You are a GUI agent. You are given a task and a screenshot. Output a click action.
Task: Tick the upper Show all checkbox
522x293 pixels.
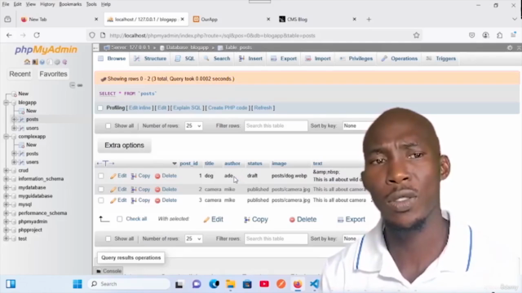coord(108,126)
